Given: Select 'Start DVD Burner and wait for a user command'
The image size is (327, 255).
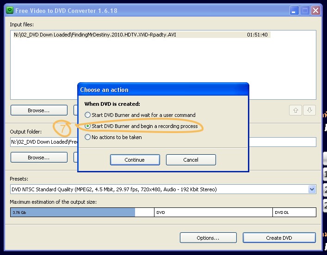Looking at the screenshot, I should coord(140,115).
